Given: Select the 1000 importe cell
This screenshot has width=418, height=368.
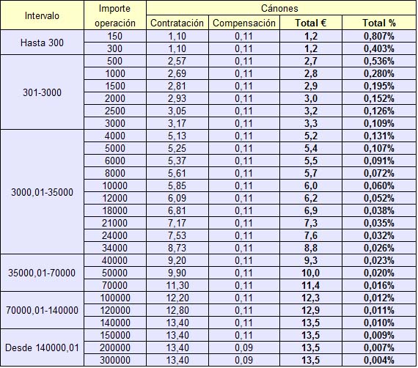Looking at the screenshot, I should pyautogui.click(x=115, y=73).
